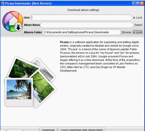Viewport: 145px width, 131px height.
Task: Click Force Download (with replacement) button
Action: tap(82, 129)
